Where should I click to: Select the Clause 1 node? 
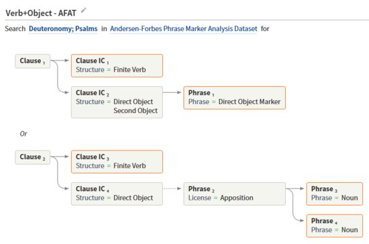click(x=32, y=61)
